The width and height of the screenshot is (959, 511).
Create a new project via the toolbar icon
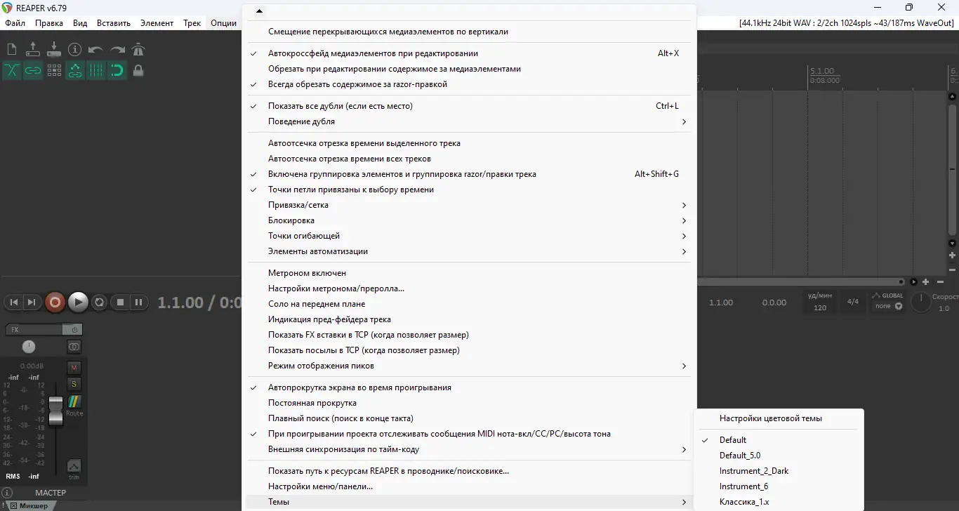pyautogui.click(x=12, y=49)
